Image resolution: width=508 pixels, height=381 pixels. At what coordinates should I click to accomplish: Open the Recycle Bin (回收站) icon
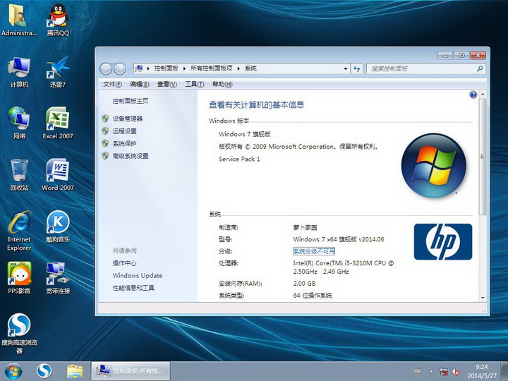point(19,171)
